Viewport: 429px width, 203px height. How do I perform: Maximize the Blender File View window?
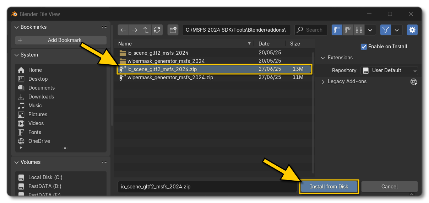390,14
